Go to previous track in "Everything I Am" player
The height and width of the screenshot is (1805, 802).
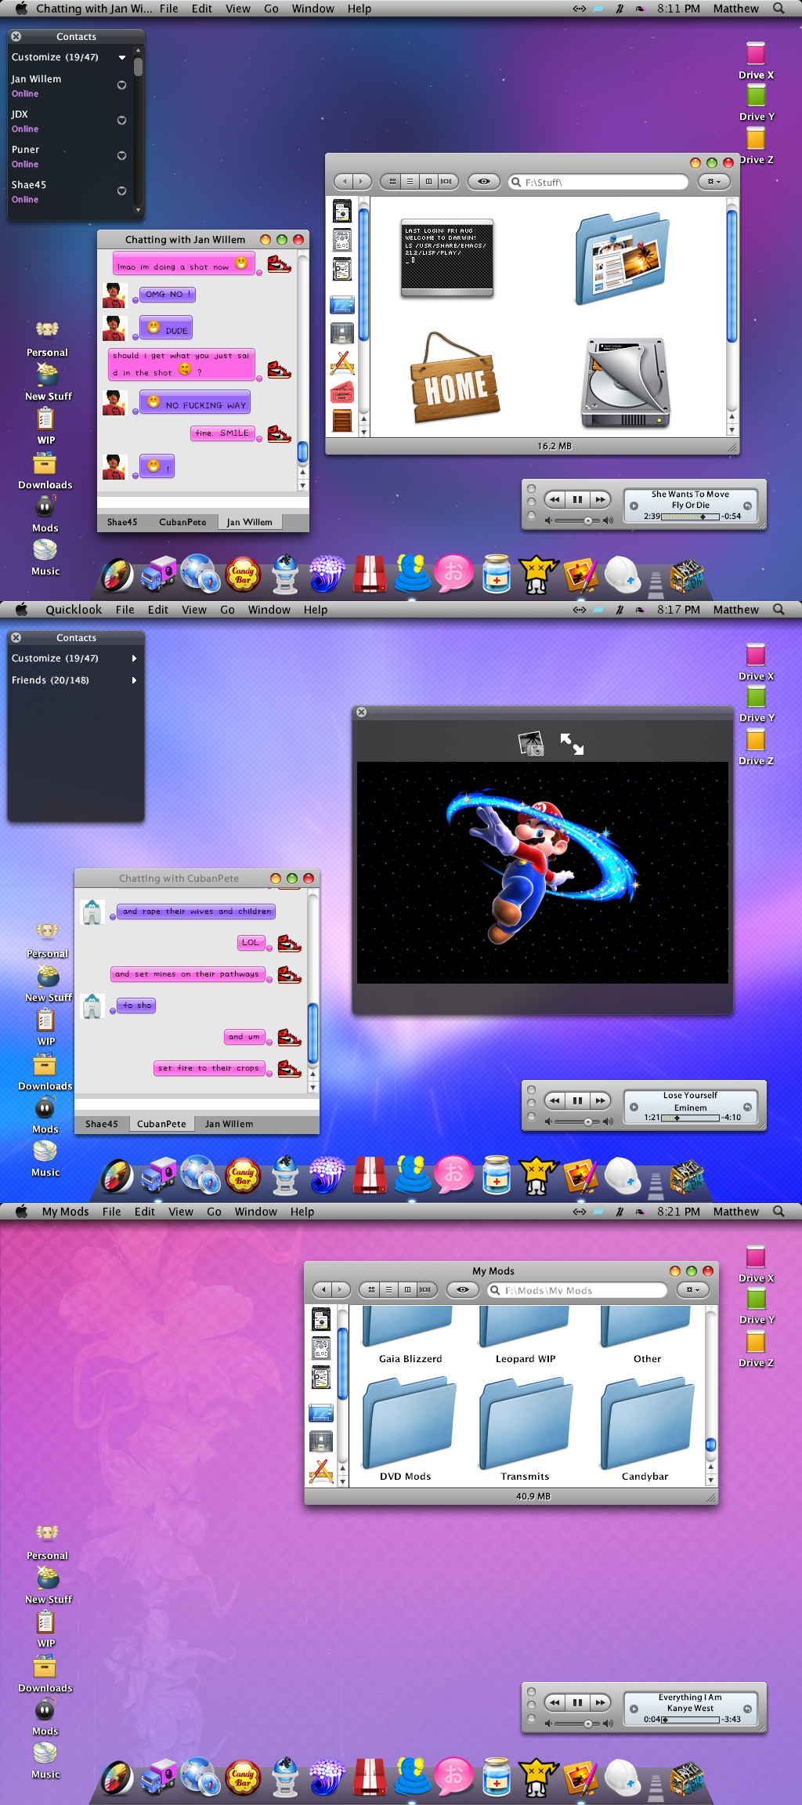pos(555,1702)
